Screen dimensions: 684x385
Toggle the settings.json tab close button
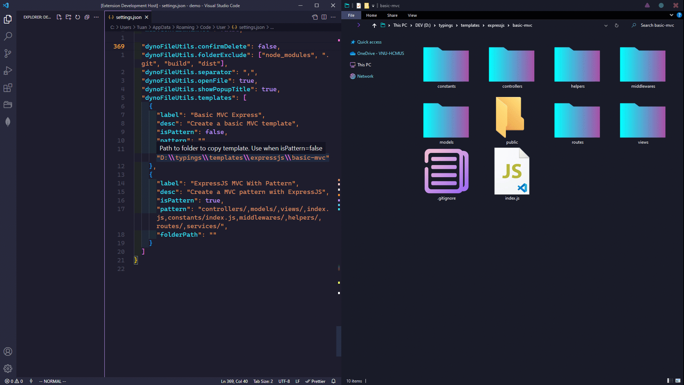[x=147, y=17]
